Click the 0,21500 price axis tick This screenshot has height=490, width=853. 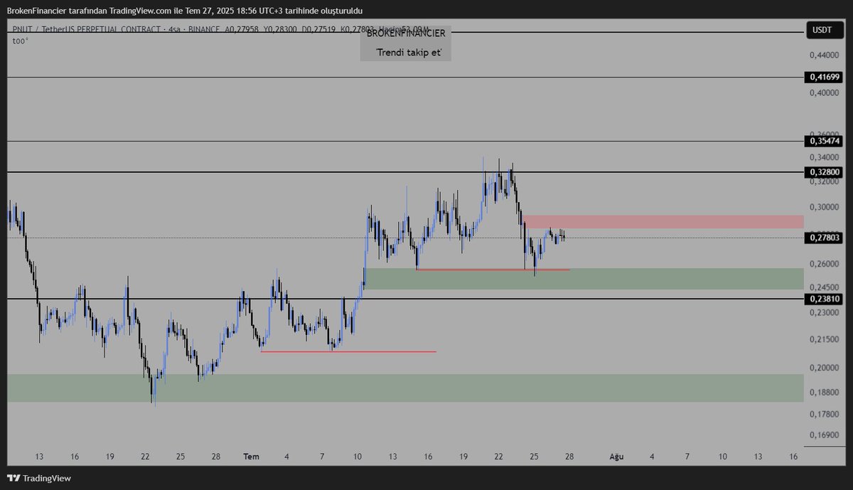(x=825, y=339)
